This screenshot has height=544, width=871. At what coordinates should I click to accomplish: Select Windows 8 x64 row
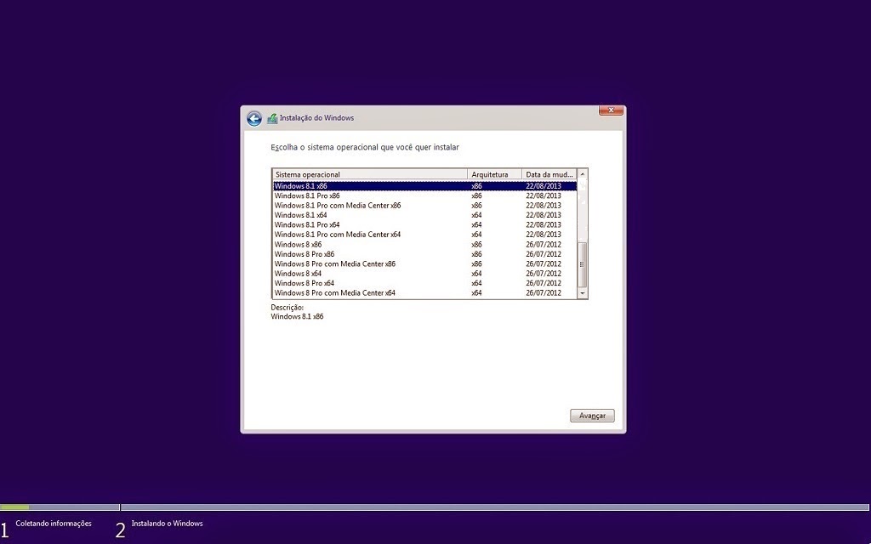[425, 274]
